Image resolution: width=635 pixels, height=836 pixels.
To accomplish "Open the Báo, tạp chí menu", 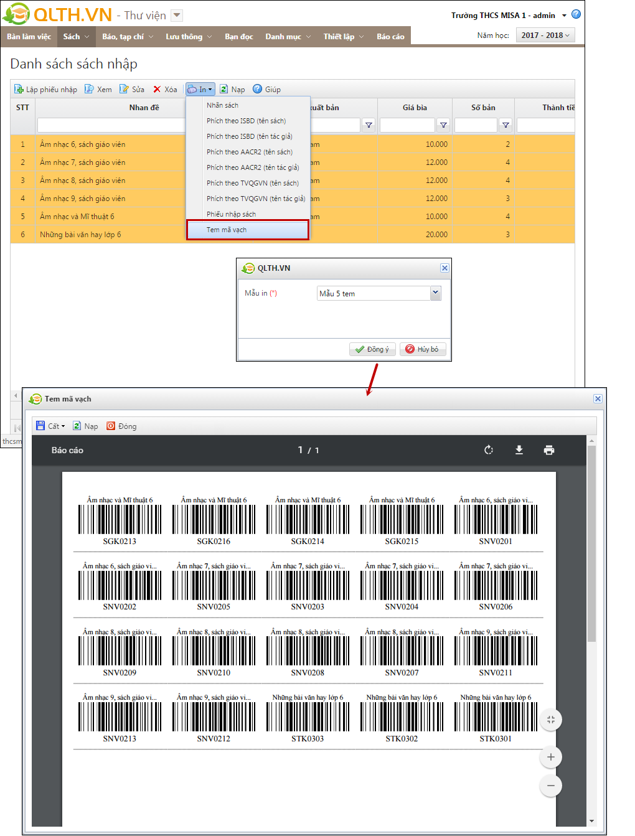I will (128, 36).
